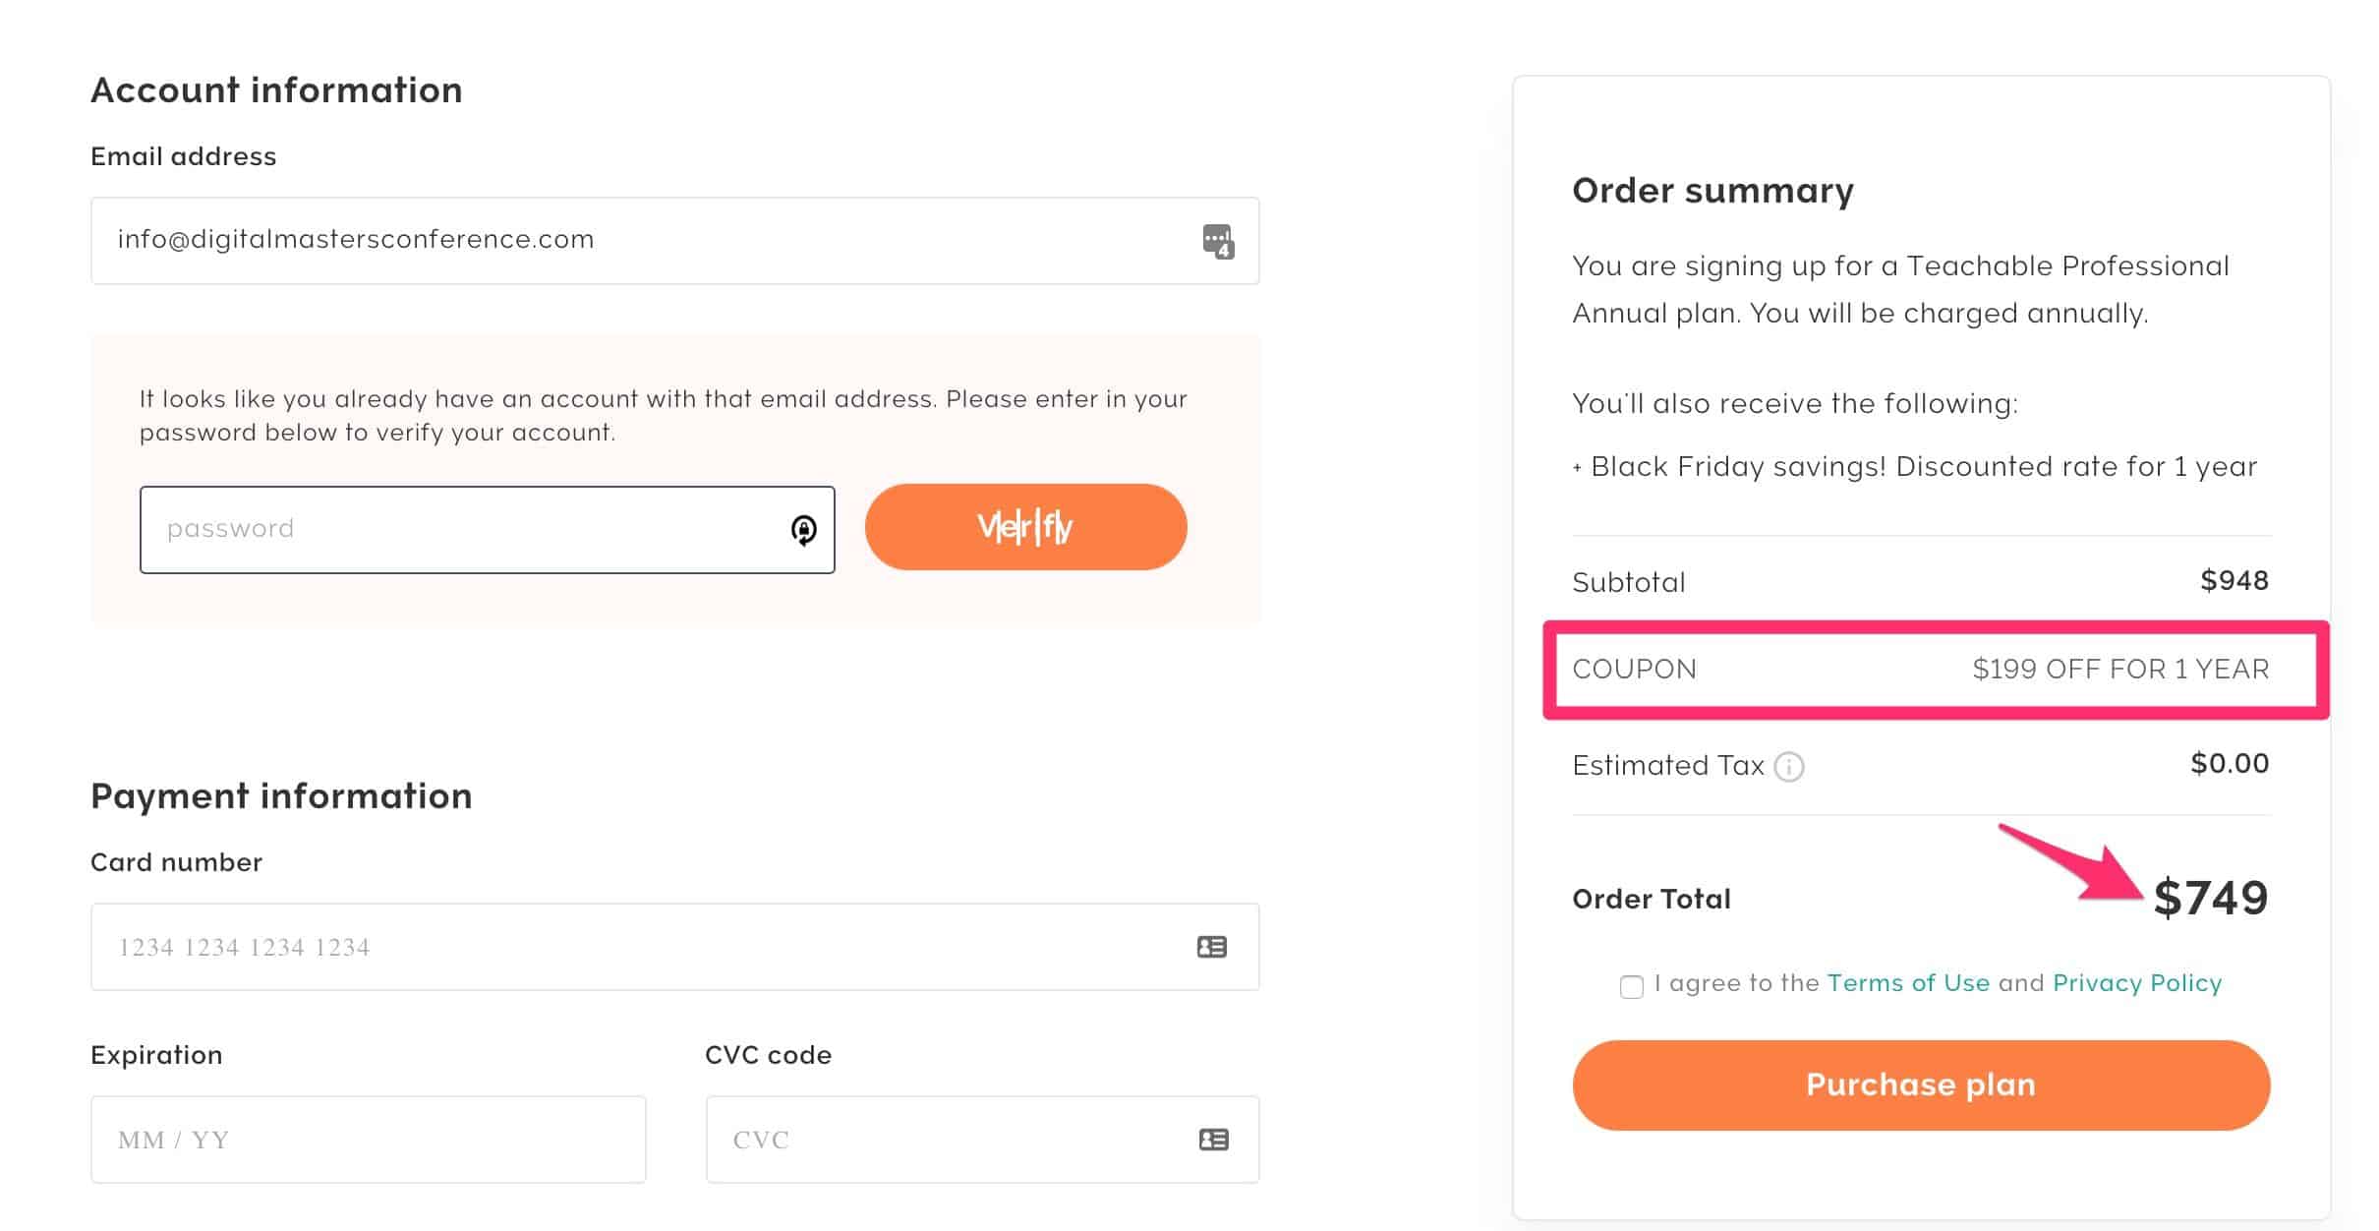The width and height of the screenshot is (2379, 1231).
Task: Open the Terms of Use link
Action: tap(1907, 983)
